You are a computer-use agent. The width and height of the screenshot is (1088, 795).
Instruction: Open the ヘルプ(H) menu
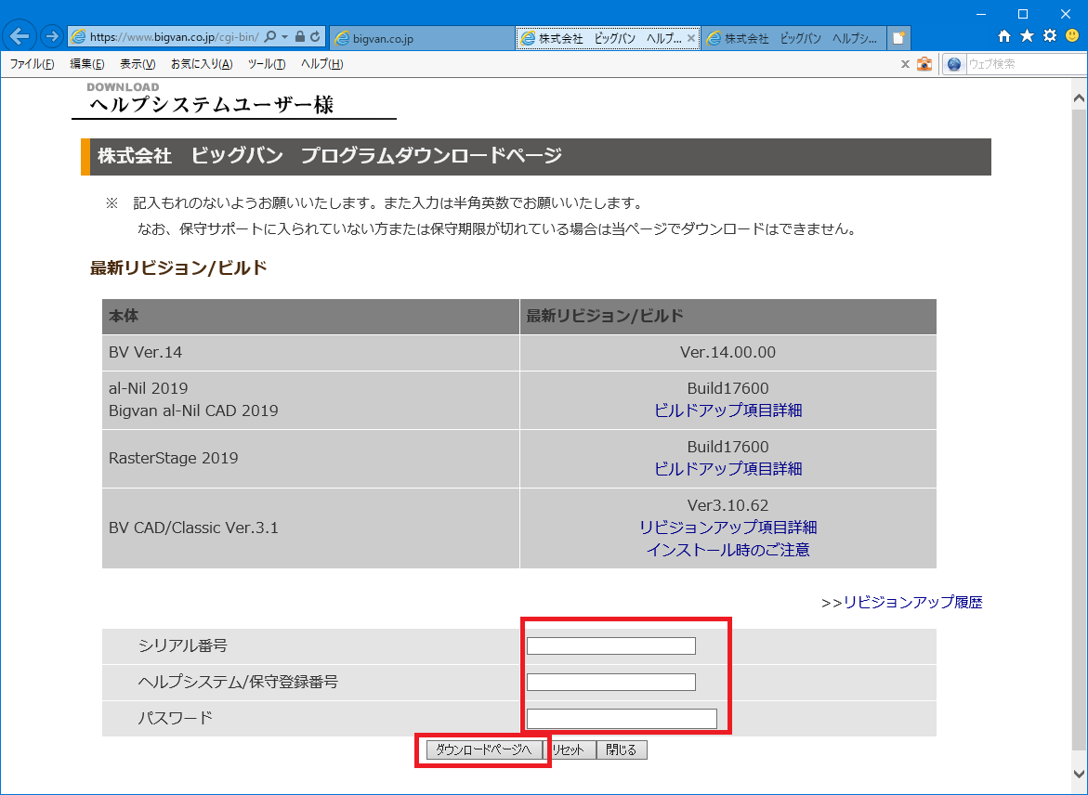pos(322,64)
